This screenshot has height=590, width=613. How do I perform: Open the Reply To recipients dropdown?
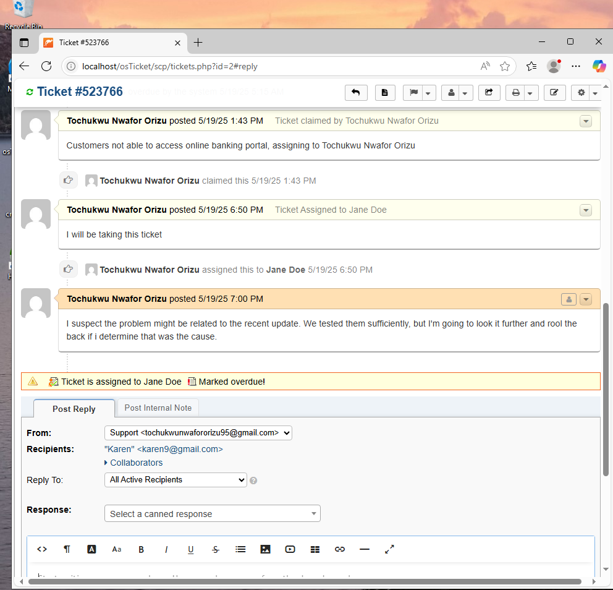coord(175,480)
